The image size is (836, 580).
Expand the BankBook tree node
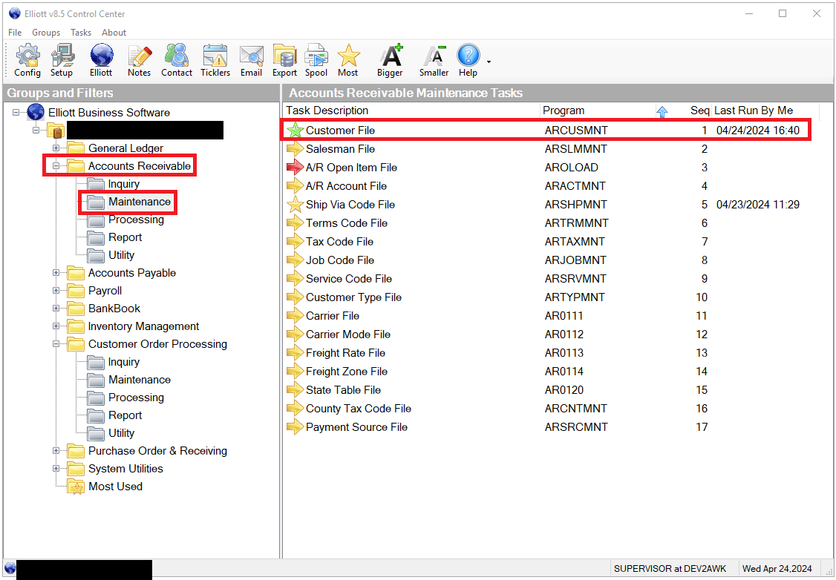click(x=56, y=309)
